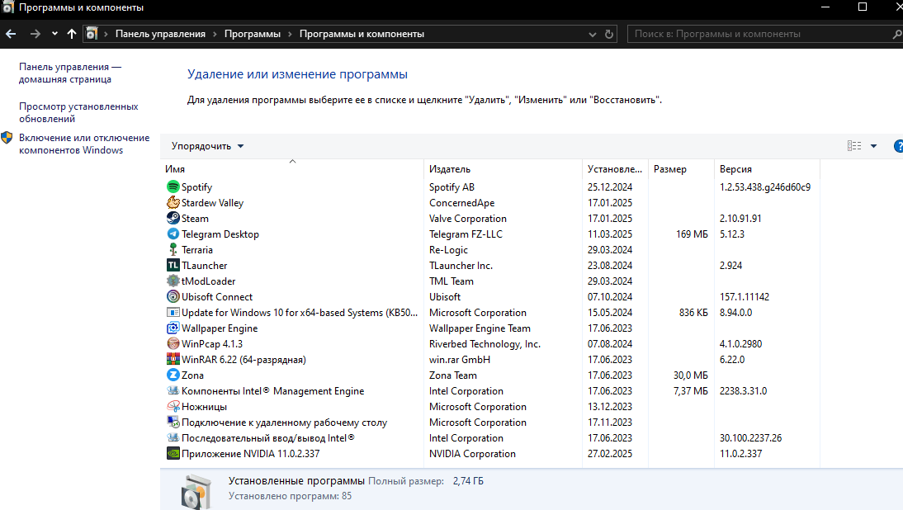Click the shield icon beside Windows components link

pyautogui.click(x=7, y=138)
